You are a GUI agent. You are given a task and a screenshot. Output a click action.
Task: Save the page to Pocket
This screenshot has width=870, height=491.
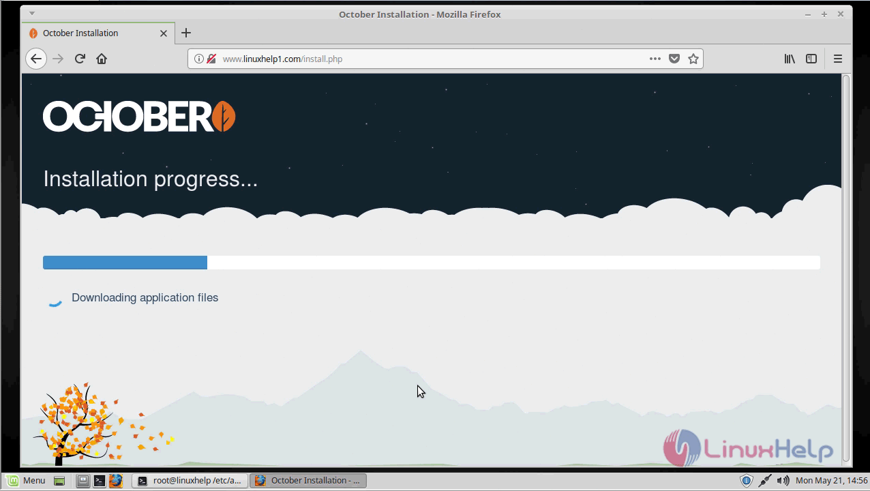(674, 59)
